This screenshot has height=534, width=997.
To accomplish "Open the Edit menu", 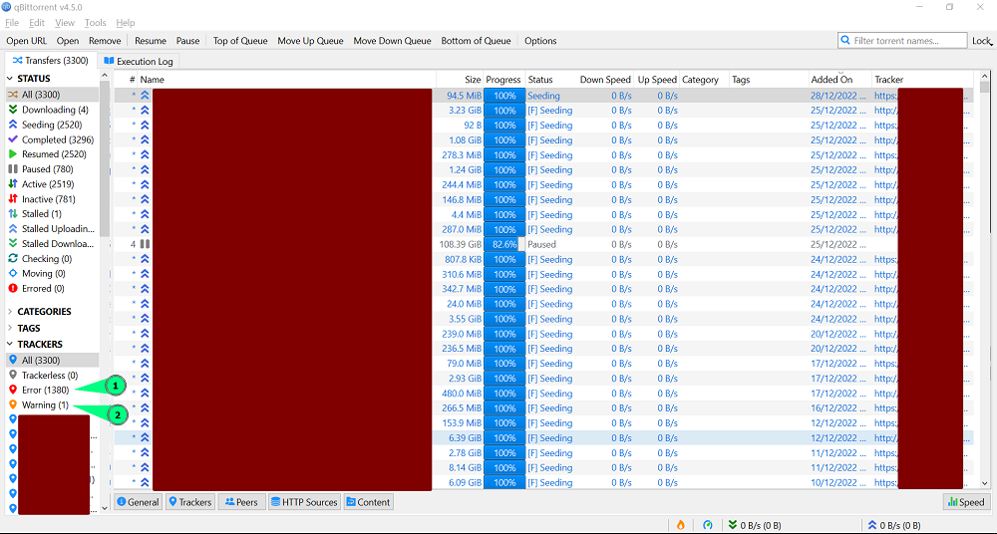I will pos(37,23).
